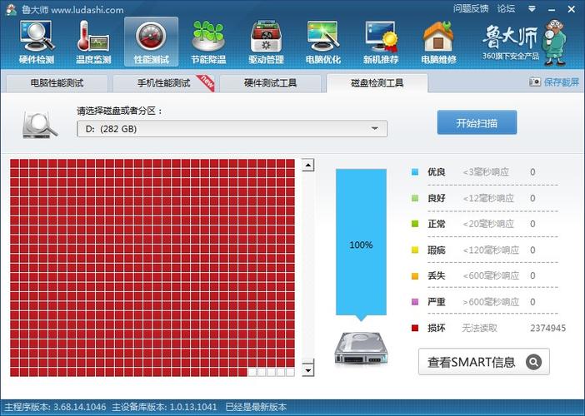
Task: Click the 损坏 count 2374945
Action: (x=547, y=328)
